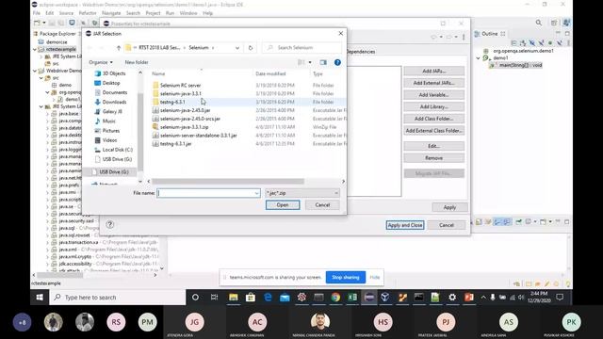
Task: Click the Up folder arrow in JAR Selection
Action: [x=119, y=48]
